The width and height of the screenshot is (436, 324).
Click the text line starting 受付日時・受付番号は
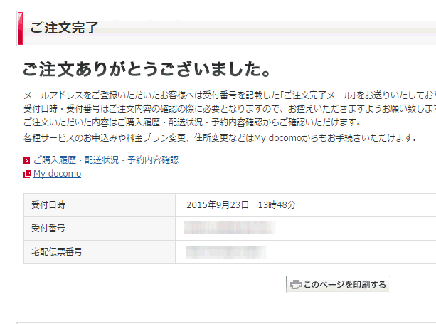pos(228,108)
